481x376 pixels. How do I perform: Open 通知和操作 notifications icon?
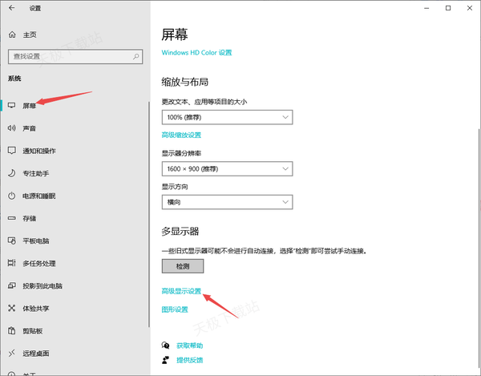pos(12,151)
